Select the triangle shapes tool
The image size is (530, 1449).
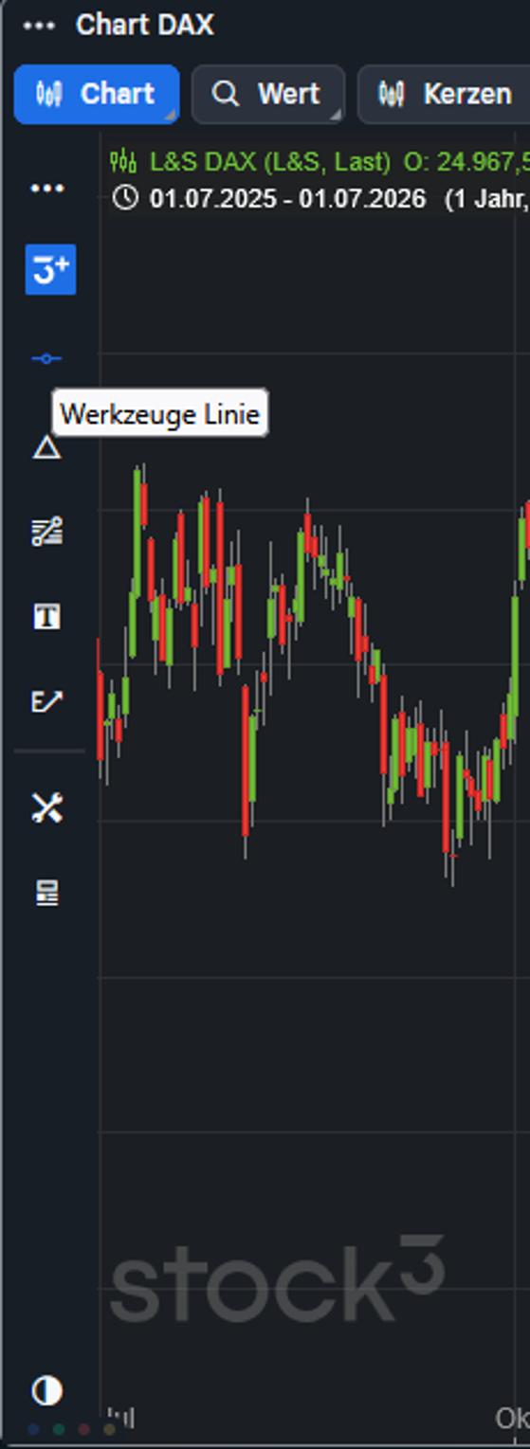[x=46, y=447]
